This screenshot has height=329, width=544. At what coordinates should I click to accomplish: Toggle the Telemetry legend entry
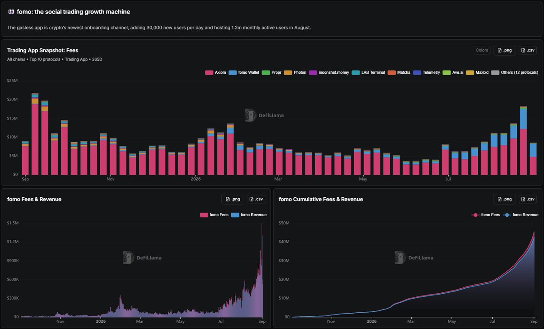(x=427, y=72)
